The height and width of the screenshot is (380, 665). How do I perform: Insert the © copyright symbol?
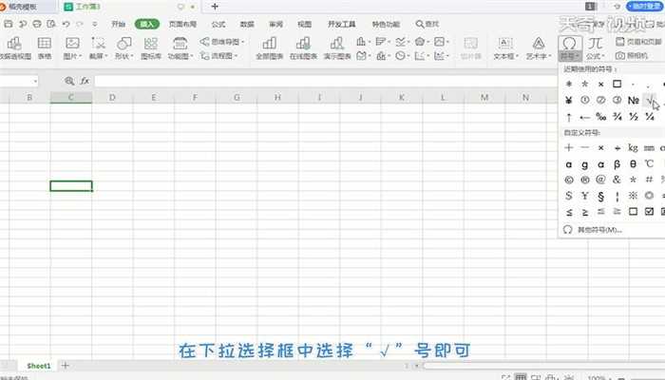pyautogui.click(x=569, y=180)
